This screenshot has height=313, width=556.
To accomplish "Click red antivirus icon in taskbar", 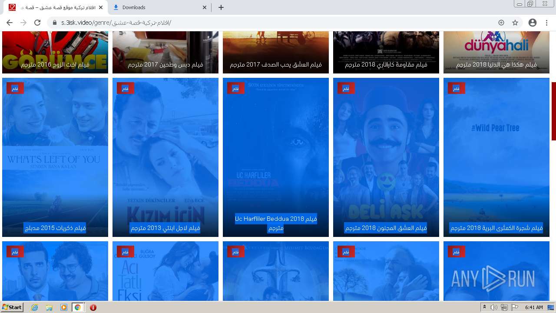I will pyautogui.click(x=93, y=307).
